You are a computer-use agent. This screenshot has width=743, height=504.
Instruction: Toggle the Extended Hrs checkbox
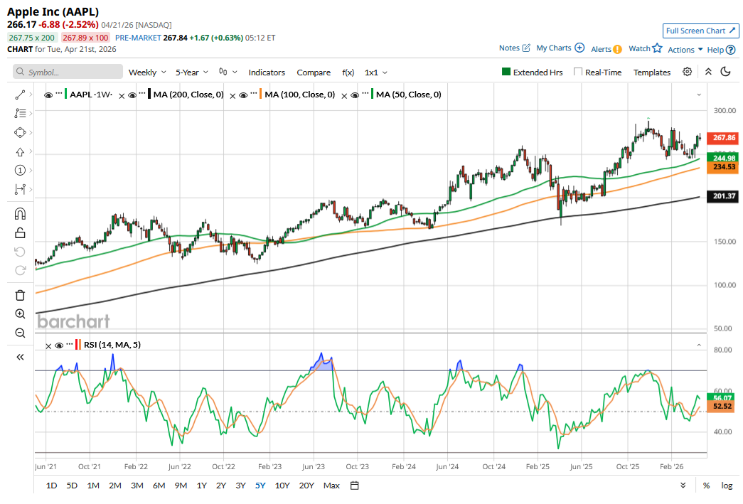point(506,72)
